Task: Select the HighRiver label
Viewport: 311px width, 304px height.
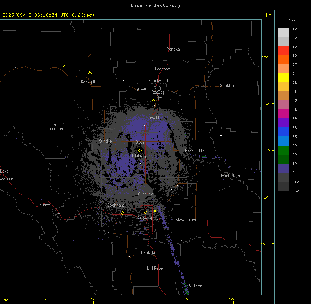Action: pos(155,268)
